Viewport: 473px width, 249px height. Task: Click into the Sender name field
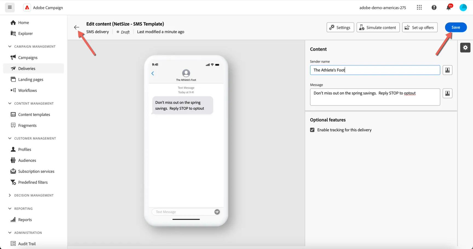pyautogui.click(x=375, y=70)
